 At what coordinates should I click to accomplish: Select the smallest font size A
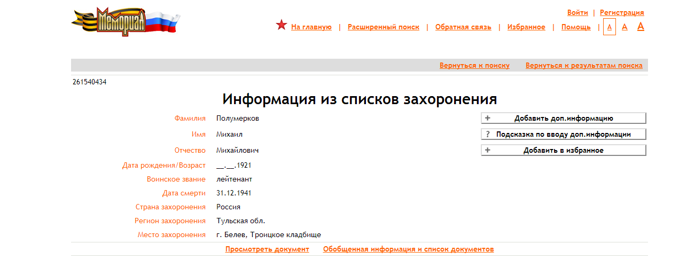[610, 27]
